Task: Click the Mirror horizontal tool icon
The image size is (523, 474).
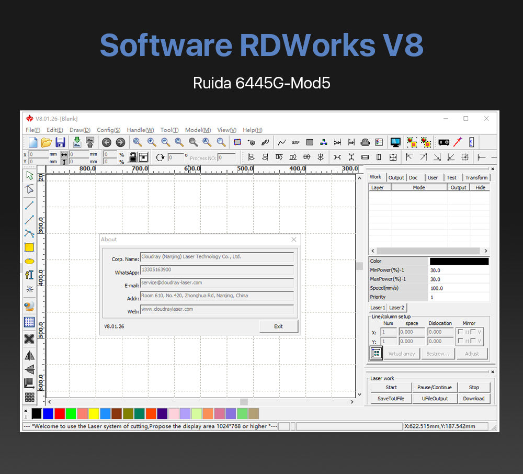Action: tap(29, 356)
